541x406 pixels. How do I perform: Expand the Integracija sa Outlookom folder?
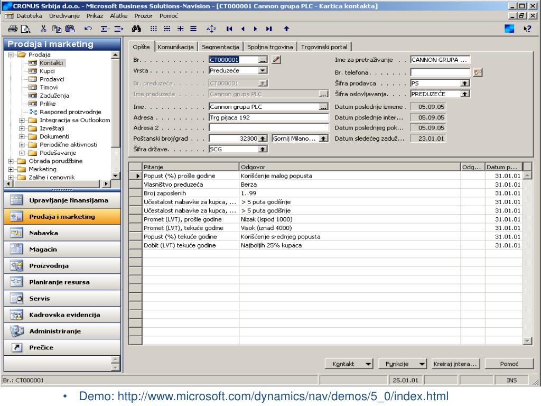[22, 120]
